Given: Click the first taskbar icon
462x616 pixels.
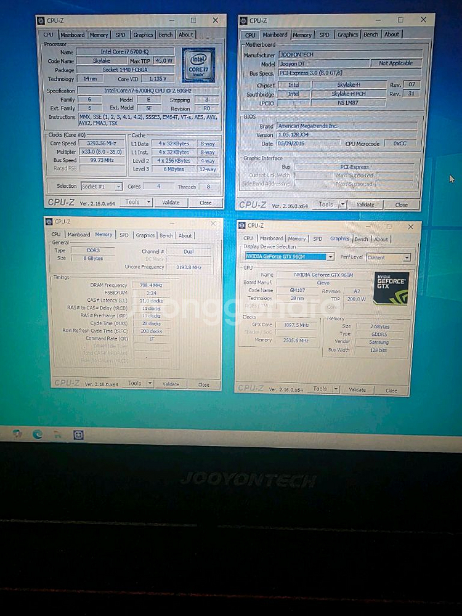Looking at the screenshot, I should coord(17,433).
